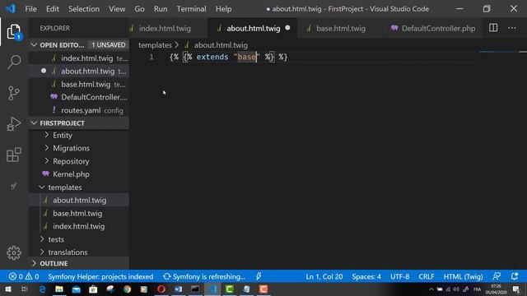This screenshot has height=296, width=527.
Task: Open the Terminal menu
Action: [x=192, y=9]
